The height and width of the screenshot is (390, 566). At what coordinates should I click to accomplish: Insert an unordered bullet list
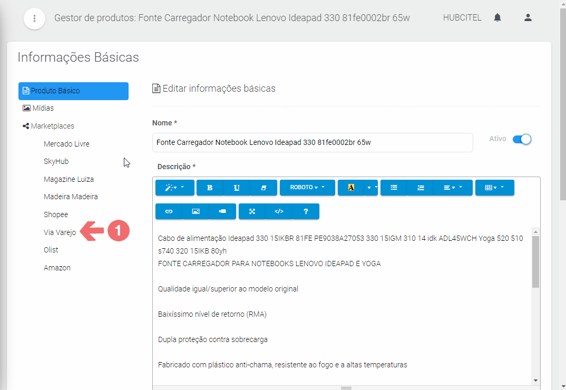click(394, 188)
